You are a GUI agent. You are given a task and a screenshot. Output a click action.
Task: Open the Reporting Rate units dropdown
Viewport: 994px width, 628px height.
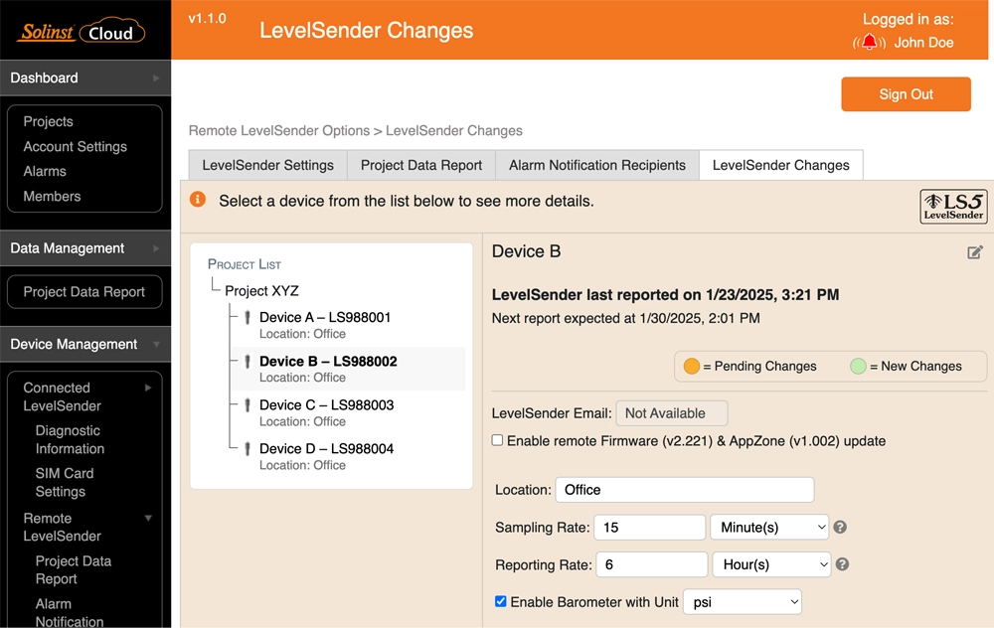click(771, 563)
